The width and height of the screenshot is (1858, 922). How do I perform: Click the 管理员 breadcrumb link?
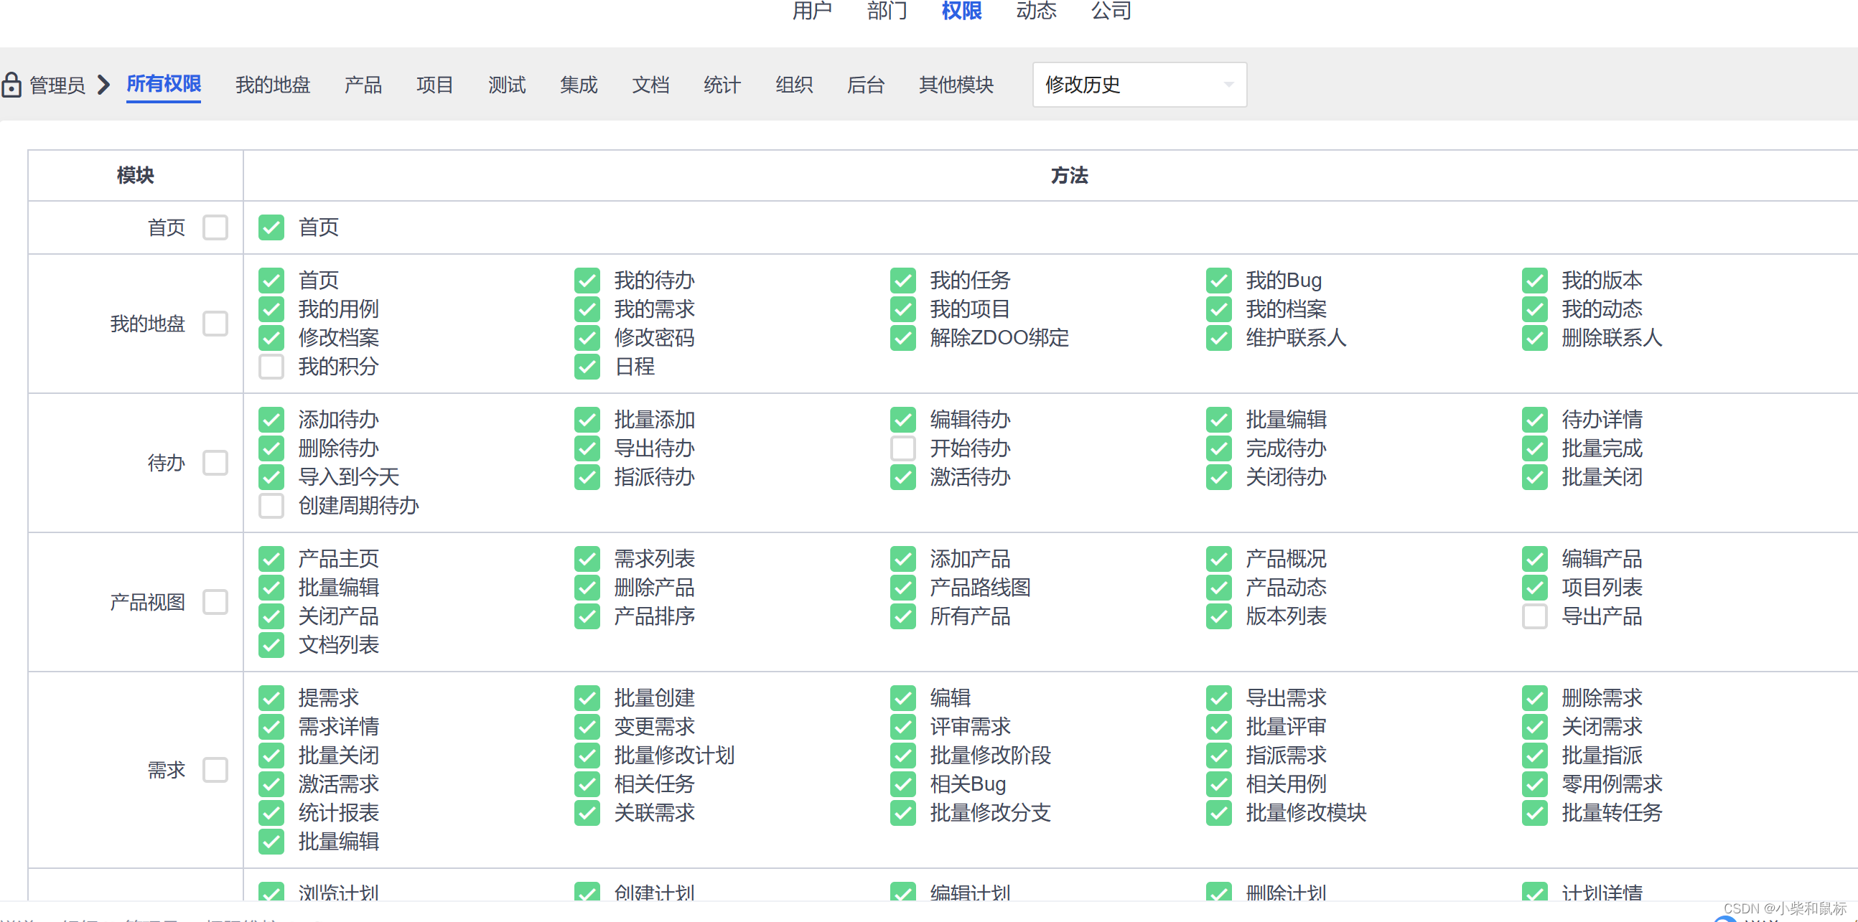(x=57, y=85)
